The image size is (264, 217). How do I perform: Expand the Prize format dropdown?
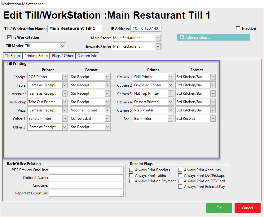[x=107, y=110]
